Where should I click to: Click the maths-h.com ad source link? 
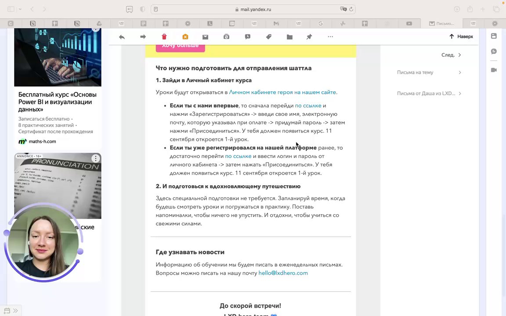(42, 141)
